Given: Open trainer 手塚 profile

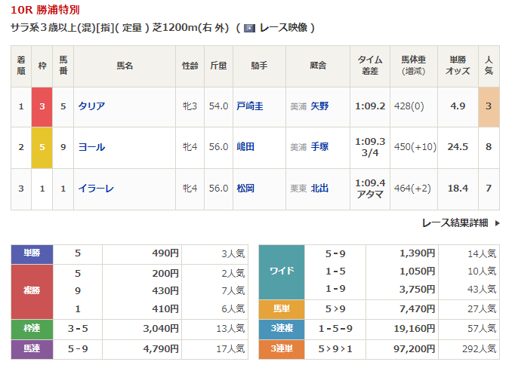Looking at the screenshot, I should [320, 147].
